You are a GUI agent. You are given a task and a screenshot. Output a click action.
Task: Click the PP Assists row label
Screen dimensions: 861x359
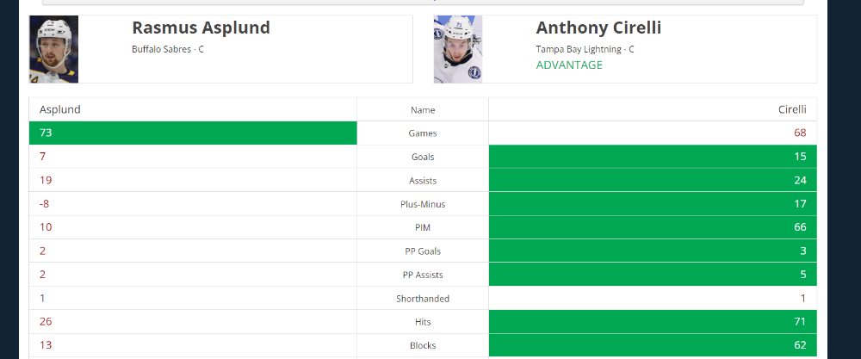[x=423, y=275]
